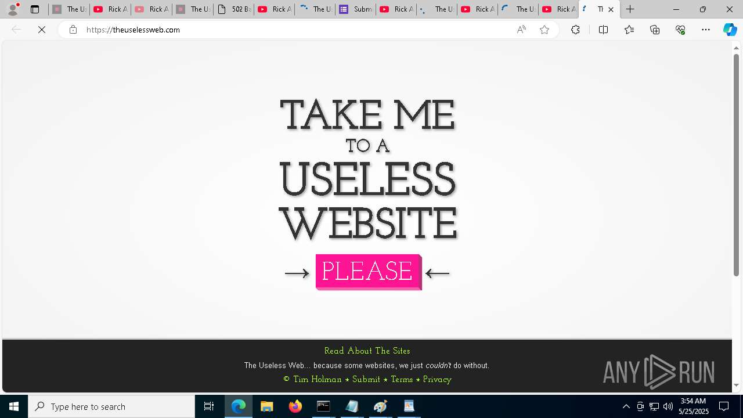Open the tab actions menu icon
This screenshot has height=418, width=743.
(x=35, y=9)
